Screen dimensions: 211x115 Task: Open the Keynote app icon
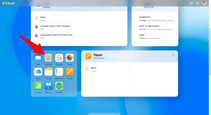click(49, 86)
